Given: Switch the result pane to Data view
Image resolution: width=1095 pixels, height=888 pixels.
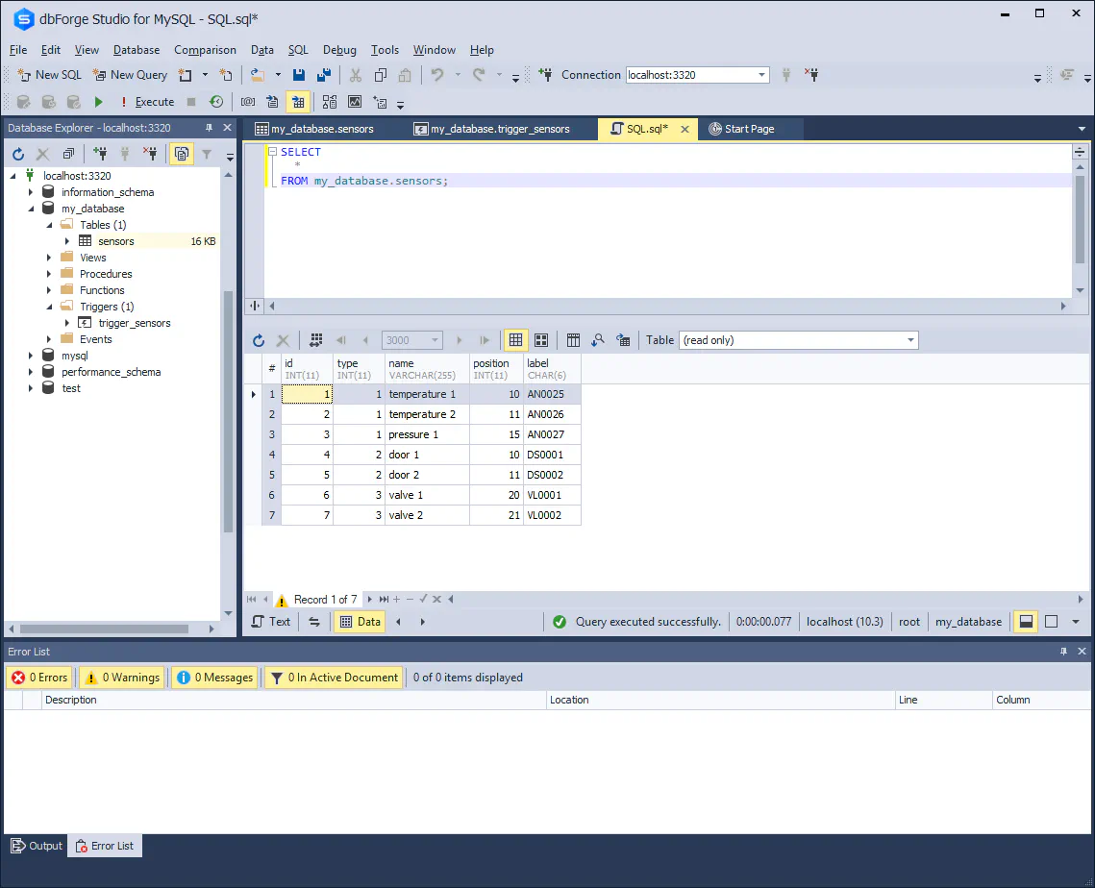Looking at the screenshot, I should (360, 622).
